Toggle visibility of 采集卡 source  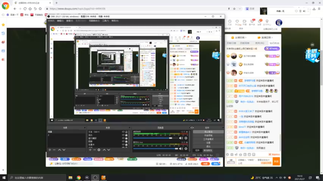point(123,144)
